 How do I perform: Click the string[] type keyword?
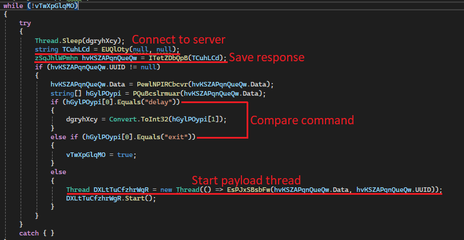coord(66,93)
